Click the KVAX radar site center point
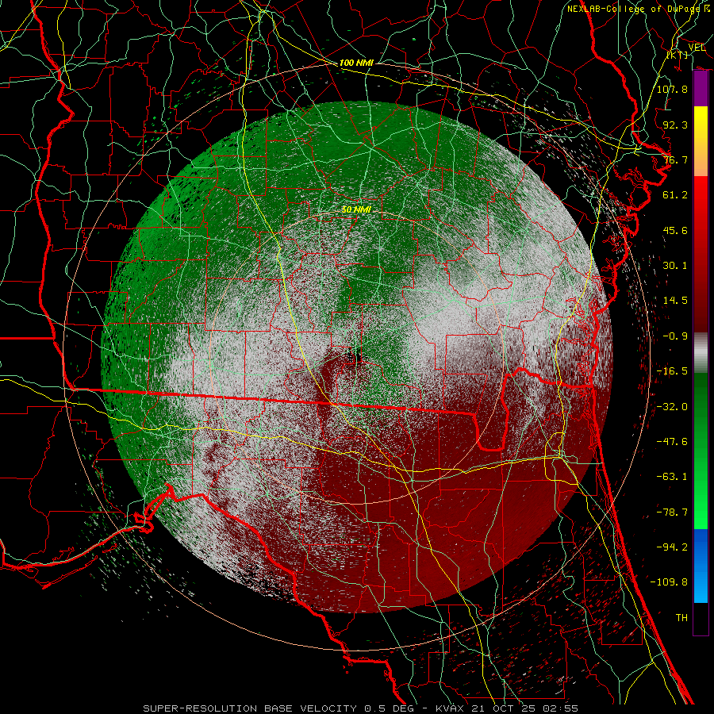The image size is (714, 714). [356, 357]
